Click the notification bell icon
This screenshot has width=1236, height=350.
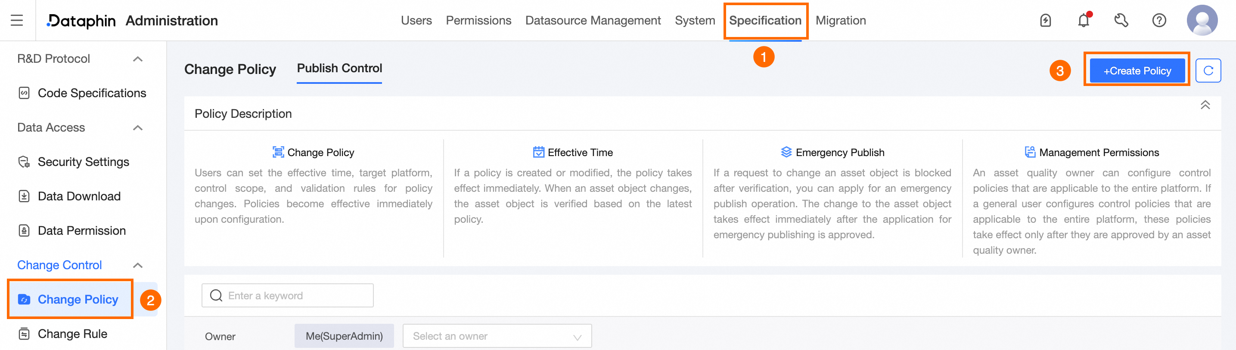tap(1084, 21)
